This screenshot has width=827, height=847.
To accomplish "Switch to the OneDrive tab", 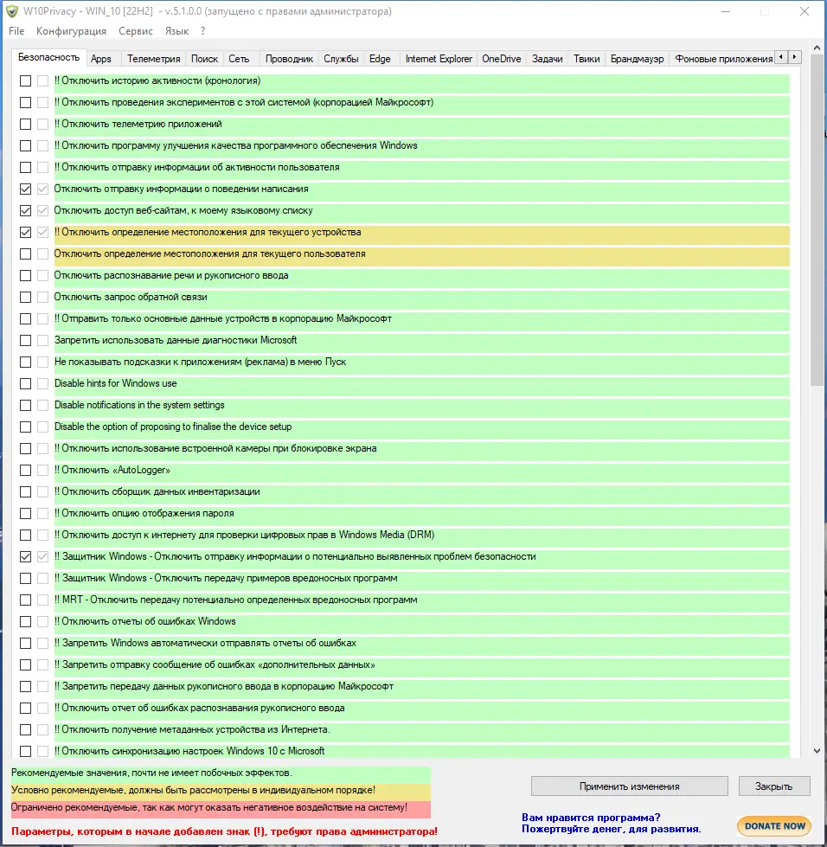I will 501,59.
